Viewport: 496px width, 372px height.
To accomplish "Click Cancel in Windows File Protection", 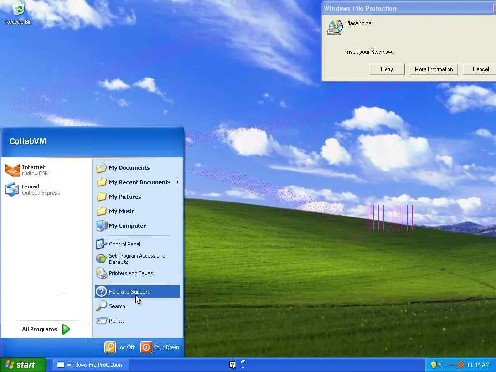I will tap(480, 69).
